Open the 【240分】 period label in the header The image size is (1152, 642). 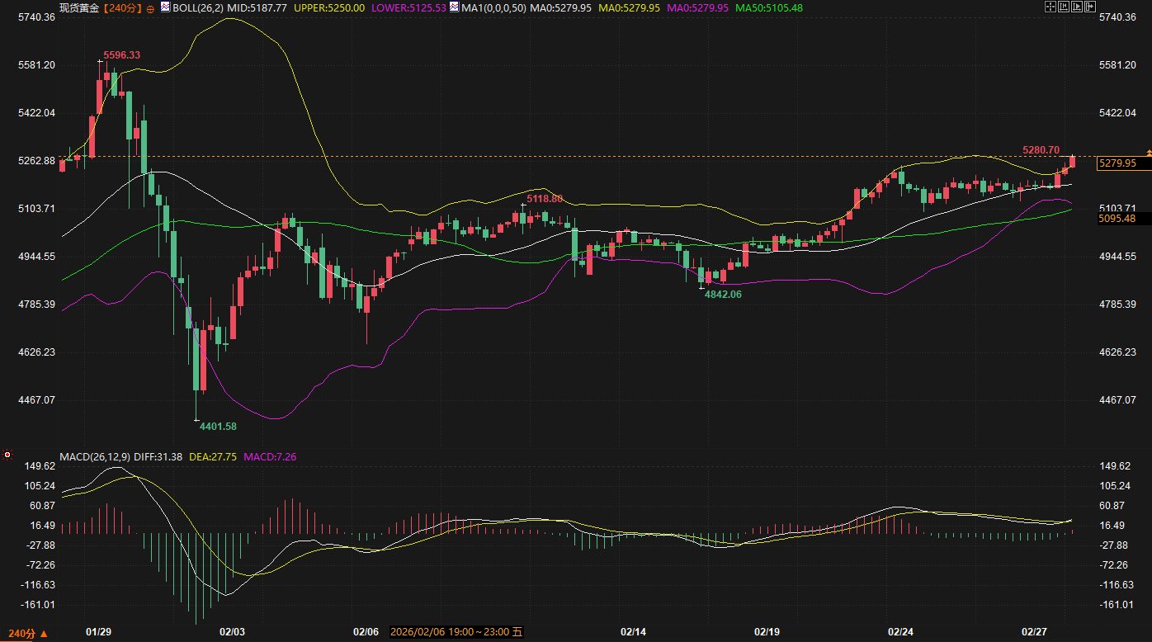[x=123, y=7]
